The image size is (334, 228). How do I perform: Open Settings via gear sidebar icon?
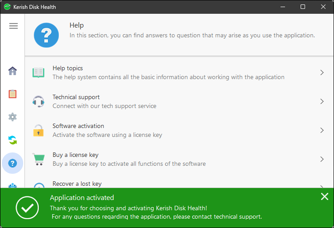12,117
